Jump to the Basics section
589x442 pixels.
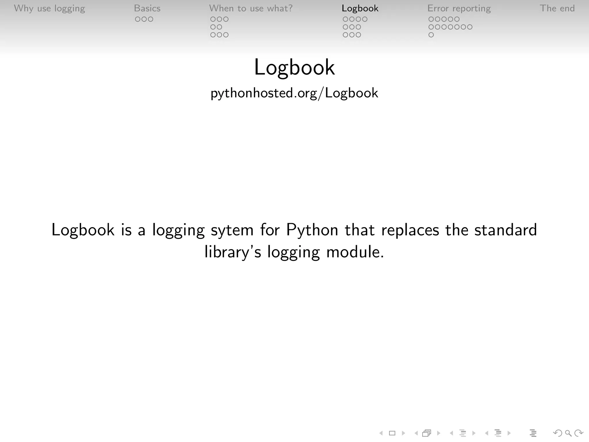pyautogui.click(x=147, y=8)
